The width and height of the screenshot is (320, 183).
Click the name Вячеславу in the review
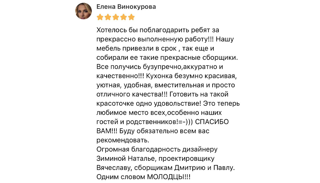(x=114, y=168)
